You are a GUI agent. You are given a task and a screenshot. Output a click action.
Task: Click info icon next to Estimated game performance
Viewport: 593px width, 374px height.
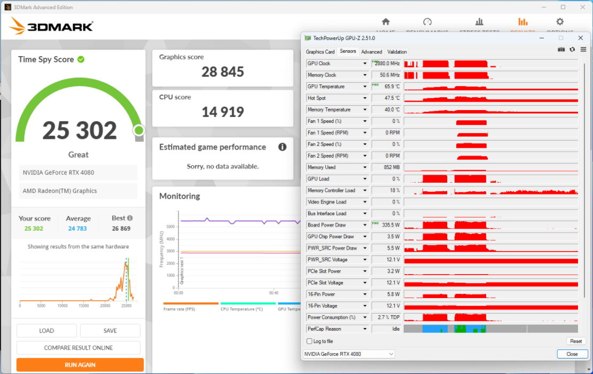pos(282,147)
